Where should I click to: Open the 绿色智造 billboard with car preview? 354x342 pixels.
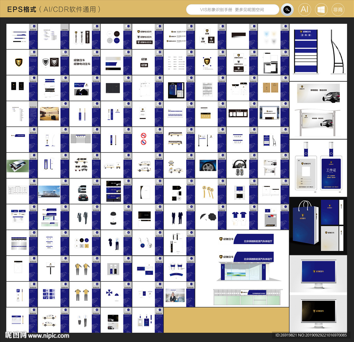point(318,110)
